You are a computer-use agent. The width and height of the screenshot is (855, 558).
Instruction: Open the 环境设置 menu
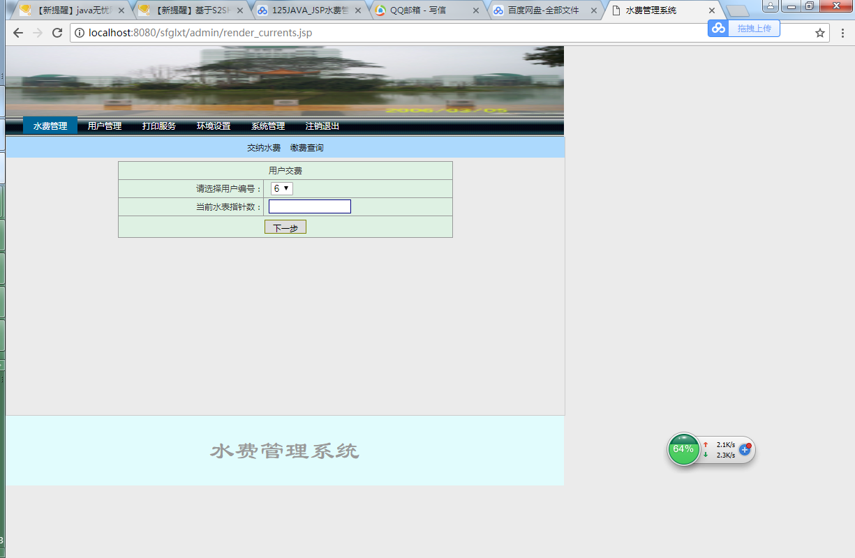pyautogui.click(x=214, y=126)
